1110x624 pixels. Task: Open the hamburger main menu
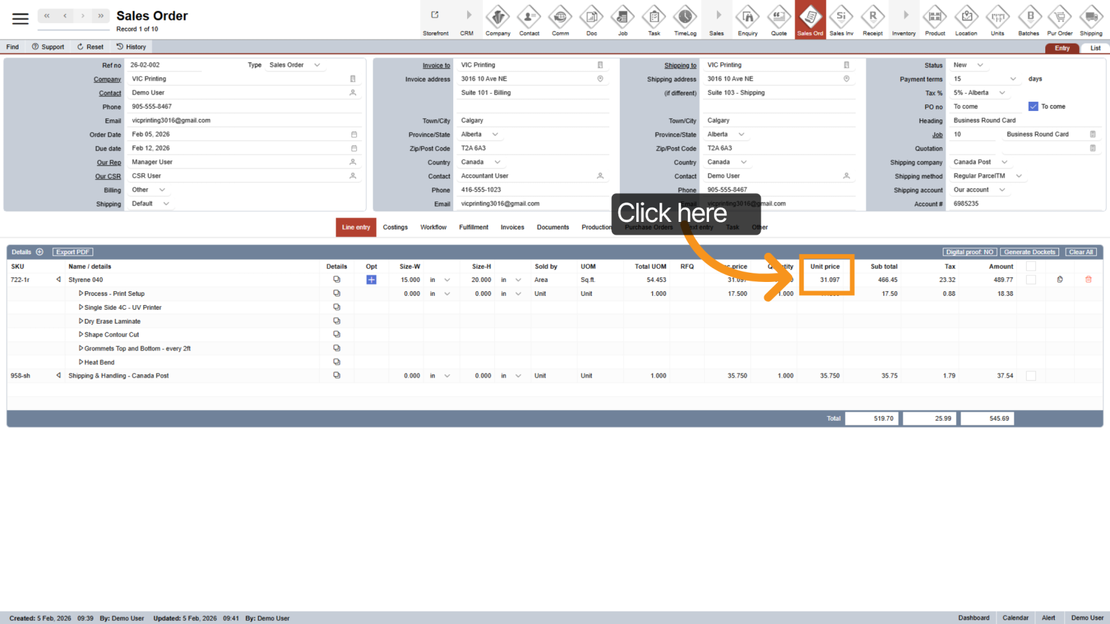(20, 18)
